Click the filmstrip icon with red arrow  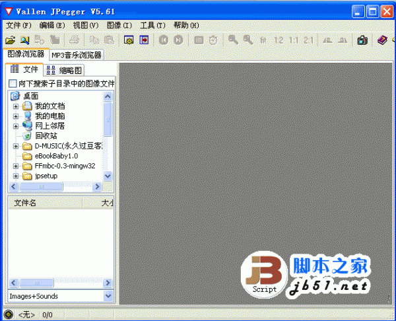point(144,40)
